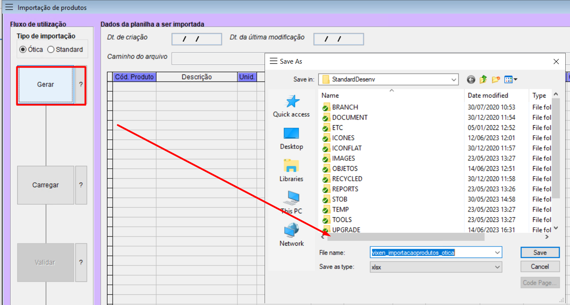
Task: Click the Carregar button
Action: (46, 185)
